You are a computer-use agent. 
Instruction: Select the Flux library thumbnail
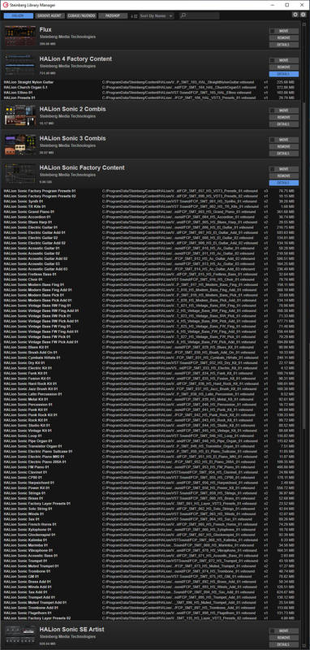point(20,36)
